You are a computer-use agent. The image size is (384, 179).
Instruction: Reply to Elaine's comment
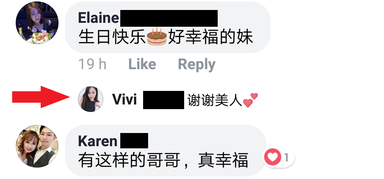(x=196, y=65)
